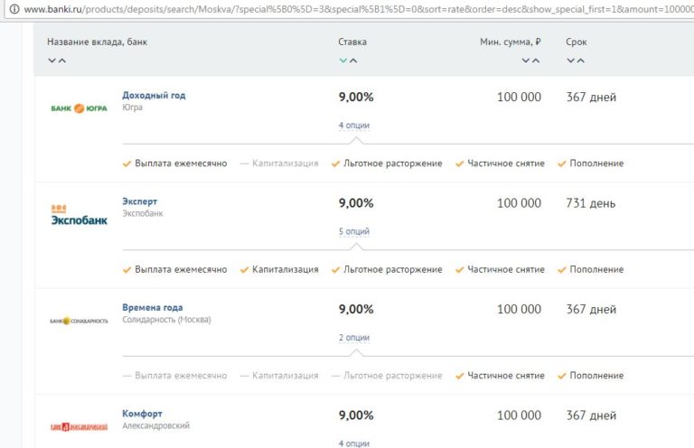Image resolution: width=694 pixels, height=448 pixels.
Task: Sort bank name column ascending arrow
Action: [62, 61]
